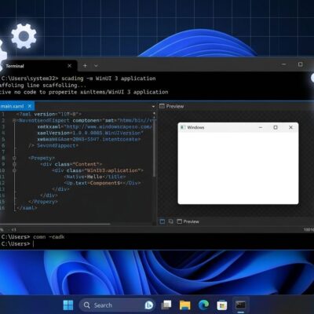Collapse the div fold on line 10
314x314 pixels.
(14, 170)
